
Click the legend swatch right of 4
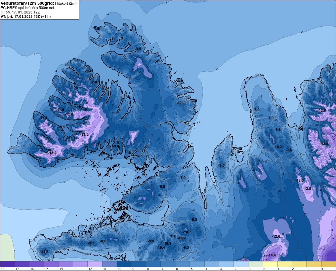tap(328, 264)
